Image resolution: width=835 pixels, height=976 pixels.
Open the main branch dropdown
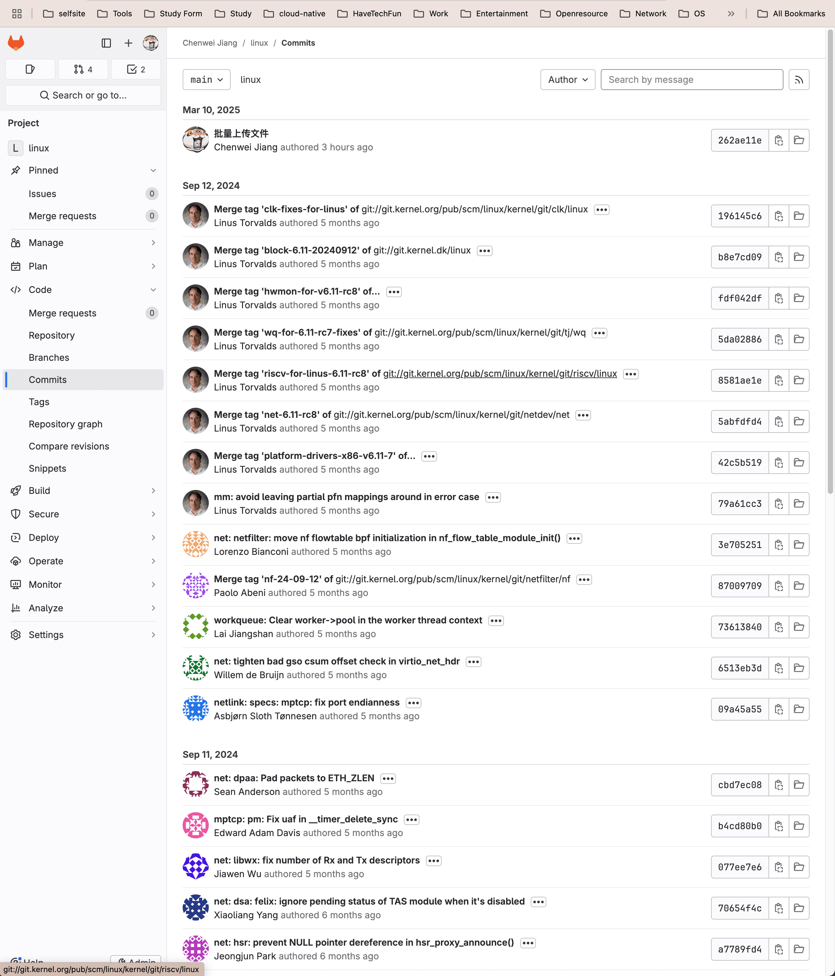pos(206,80)
